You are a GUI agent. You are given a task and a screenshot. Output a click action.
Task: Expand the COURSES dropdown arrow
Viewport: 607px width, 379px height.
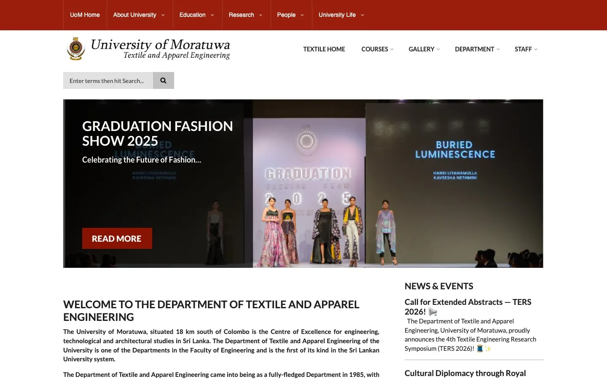pos(392,49)
